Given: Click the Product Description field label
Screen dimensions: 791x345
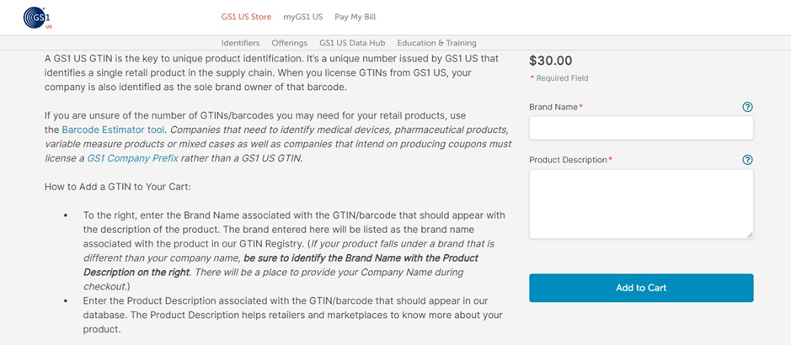Looking at the screenshot, I should pyautogui.click(x=570, y=160).
